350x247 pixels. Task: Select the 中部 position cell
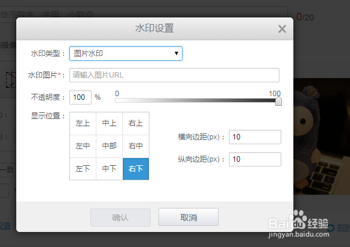110,146
